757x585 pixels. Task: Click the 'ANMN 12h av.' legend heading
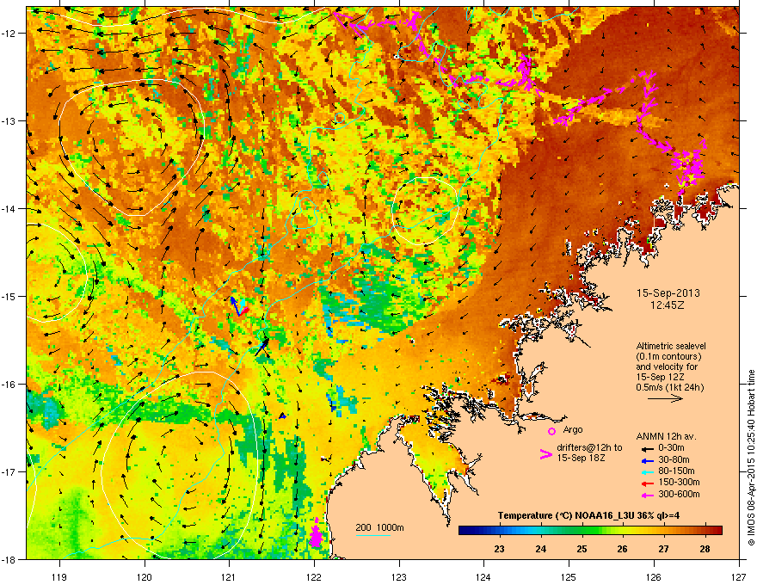[x=666, y=436]
